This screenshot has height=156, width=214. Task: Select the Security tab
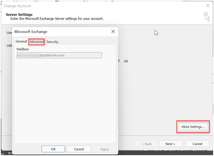52,42
